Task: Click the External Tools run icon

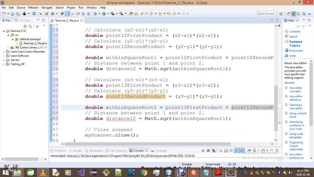Action: (121, 14)
